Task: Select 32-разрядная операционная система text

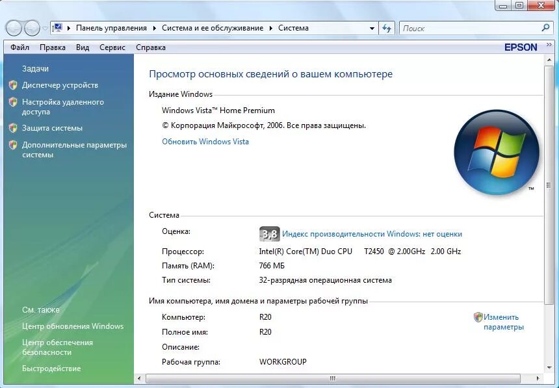Action: click(325, 280)
